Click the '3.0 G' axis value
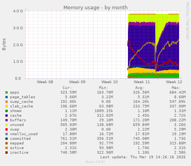This screenshot has width=191, height=166. (18, 28)
